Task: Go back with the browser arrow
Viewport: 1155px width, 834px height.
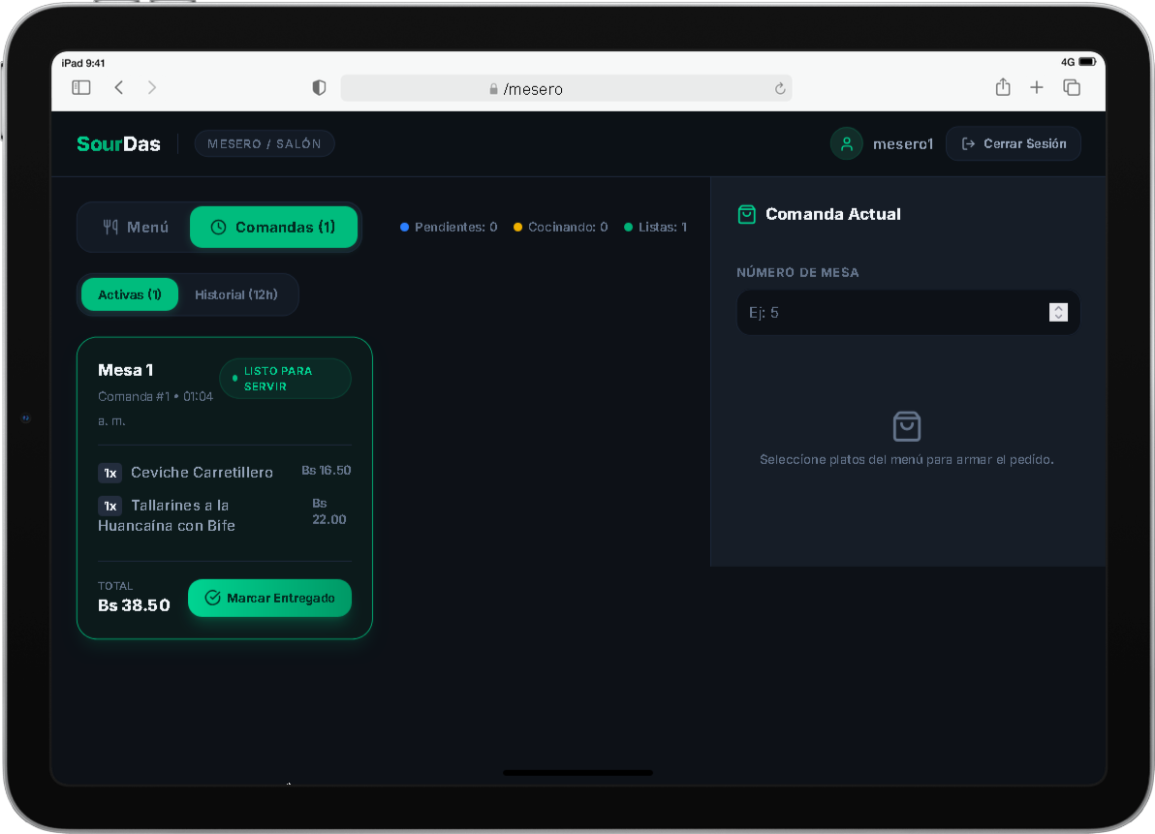Action: [118, 87]
